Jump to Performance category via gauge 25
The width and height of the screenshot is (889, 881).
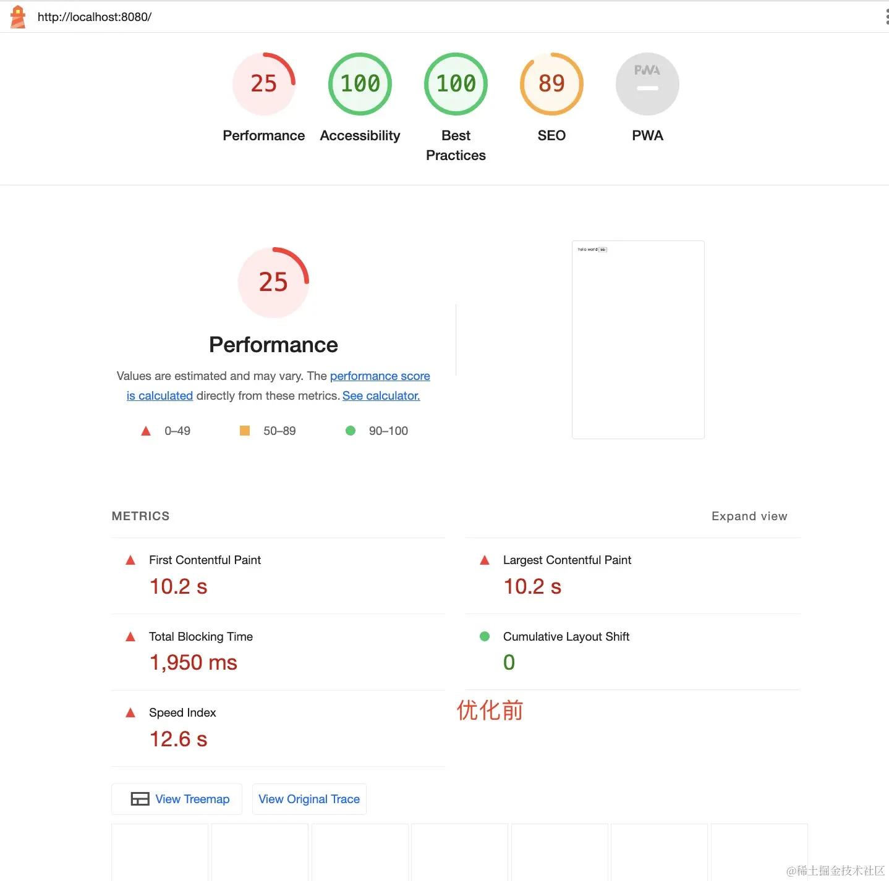click(x=264, y=83)
